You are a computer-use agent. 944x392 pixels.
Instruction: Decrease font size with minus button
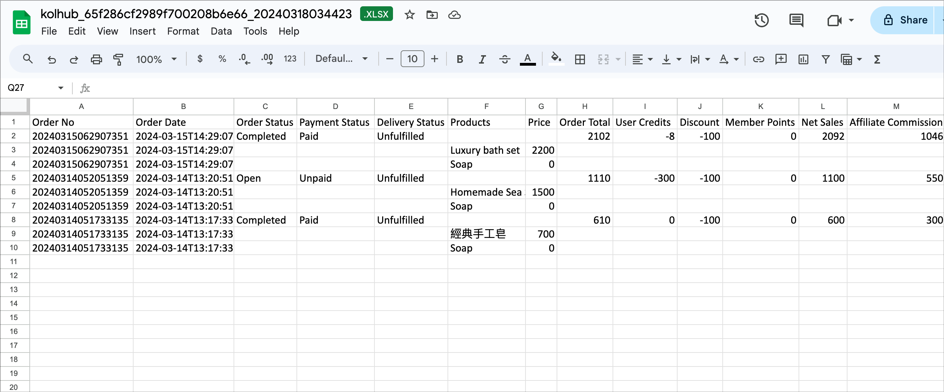pyautogui.click(x=389, y=59)
